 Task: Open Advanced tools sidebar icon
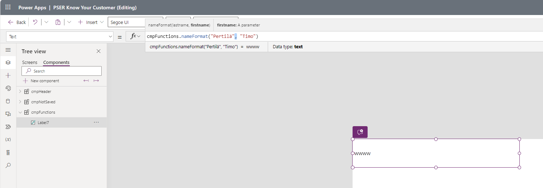tap(8, 153)
